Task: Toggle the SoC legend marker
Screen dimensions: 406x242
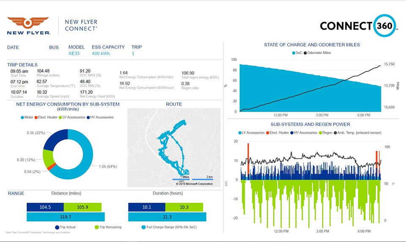Action: pyautogui.click(x=294, y=53)
